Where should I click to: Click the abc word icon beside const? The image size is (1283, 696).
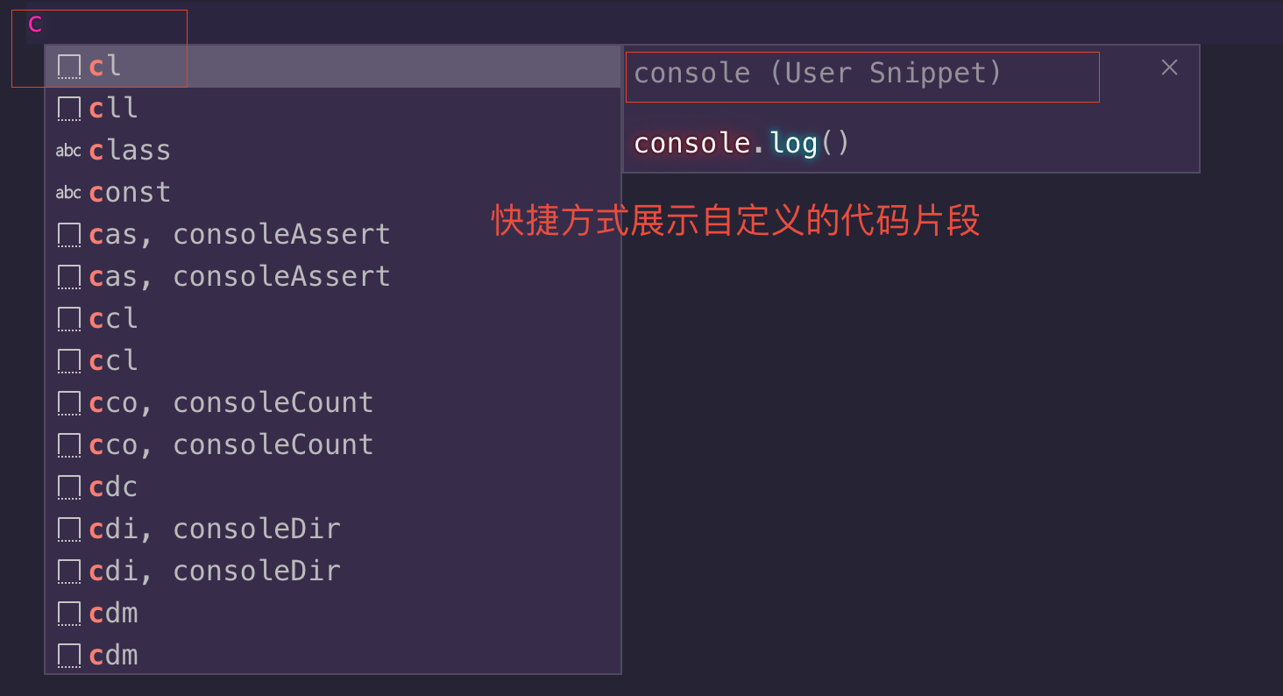(x=68, y=193)
